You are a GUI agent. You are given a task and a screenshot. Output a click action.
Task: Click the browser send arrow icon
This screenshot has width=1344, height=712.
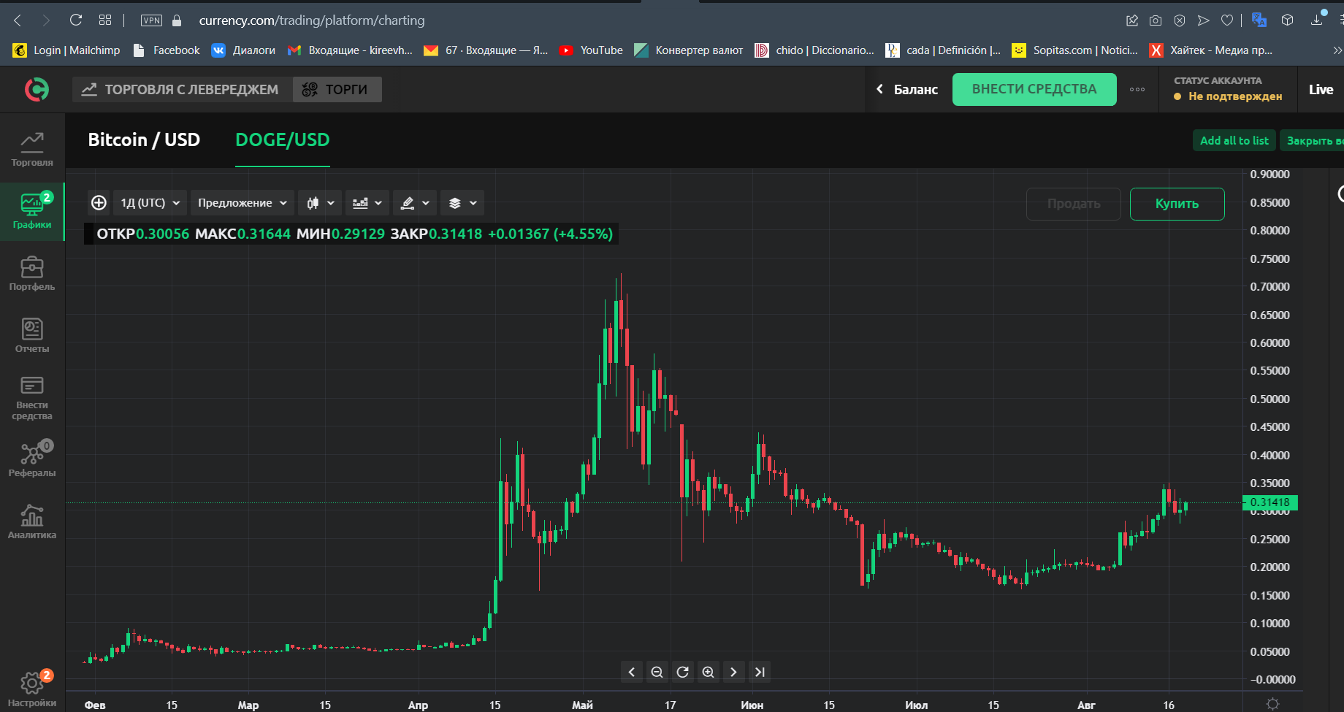pos(1203,20)
